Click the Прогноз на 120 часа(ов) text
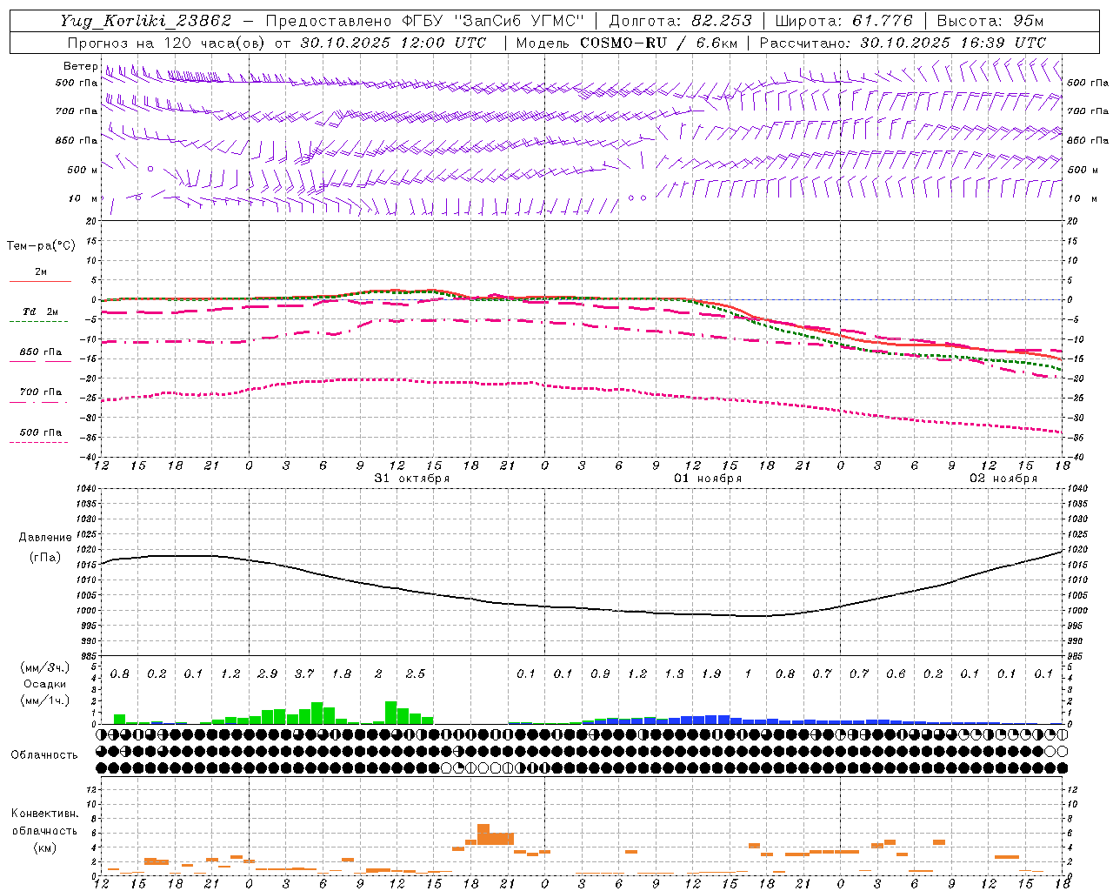The width and height of the screenshot is (1113, 891). click(x=168, y=42)
